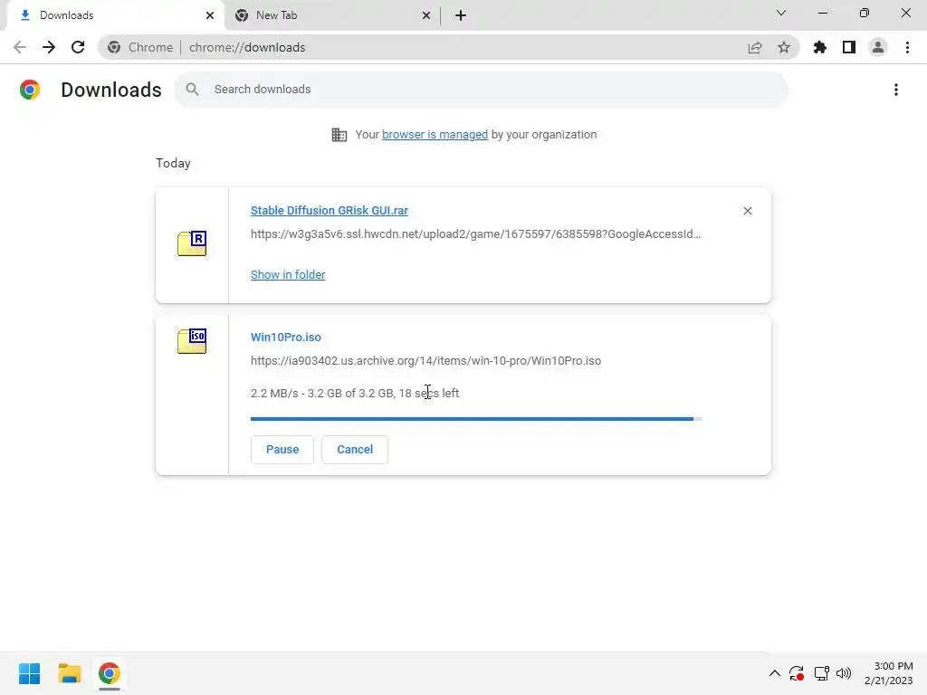Click the browser is managed link
Image resolution: width=927 pixels, height=695 pixels.
pyautogui.click(x=435, y=135)
